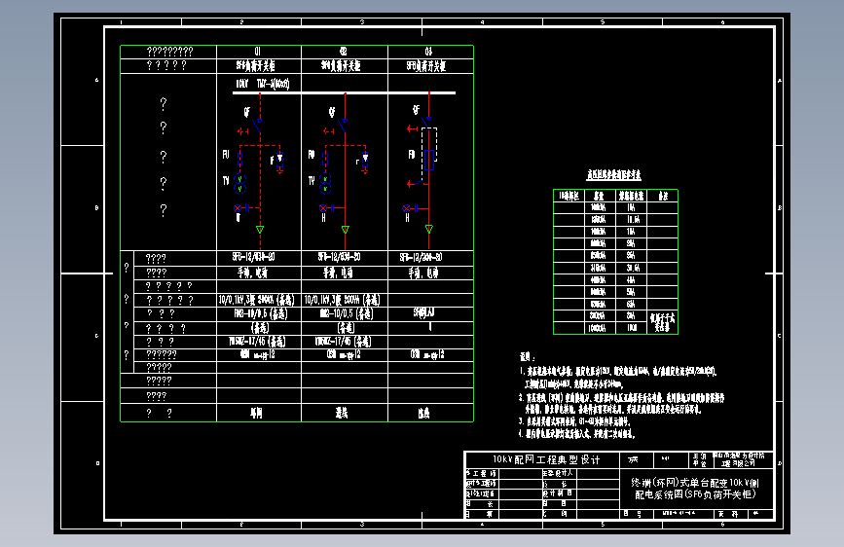Select the TV label in the second cabinet
844x547 pixels.
point(312,181)
